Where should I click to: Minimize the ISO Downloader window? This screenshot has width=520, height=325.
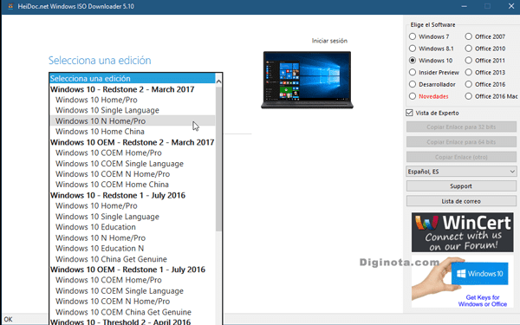[464, 6]
